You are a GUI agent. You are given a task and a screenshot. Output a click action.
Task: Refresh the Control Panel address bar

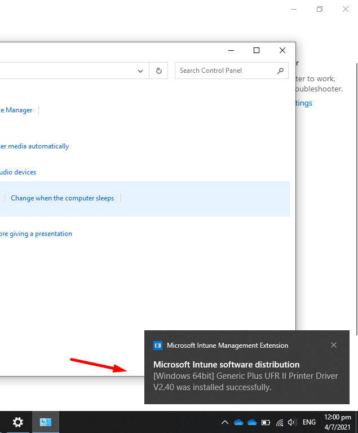(158, 71)
